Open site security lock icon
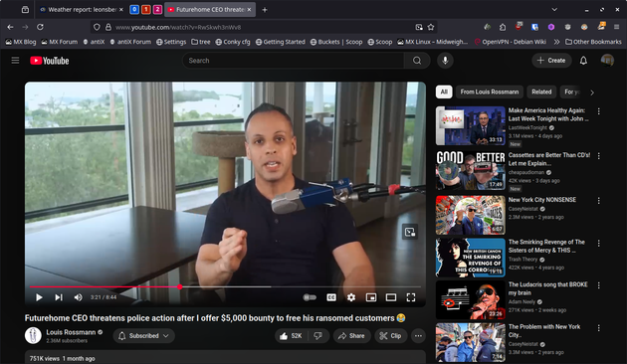 (107, 27)
